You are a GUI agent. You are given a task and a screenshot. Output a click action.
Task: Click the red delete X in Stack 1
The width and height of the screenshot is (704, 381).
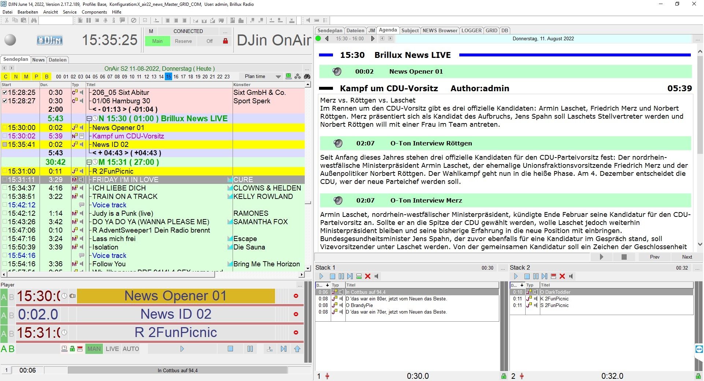click(368, 276)
